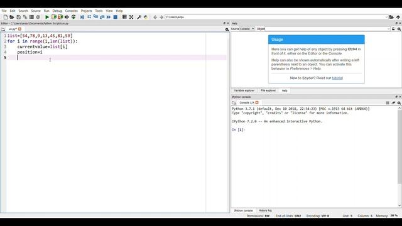Image resolution: width=402 pixels, height=226 pixels.
Task: Open the Consoles menu
Action: [x=71, y=11]
